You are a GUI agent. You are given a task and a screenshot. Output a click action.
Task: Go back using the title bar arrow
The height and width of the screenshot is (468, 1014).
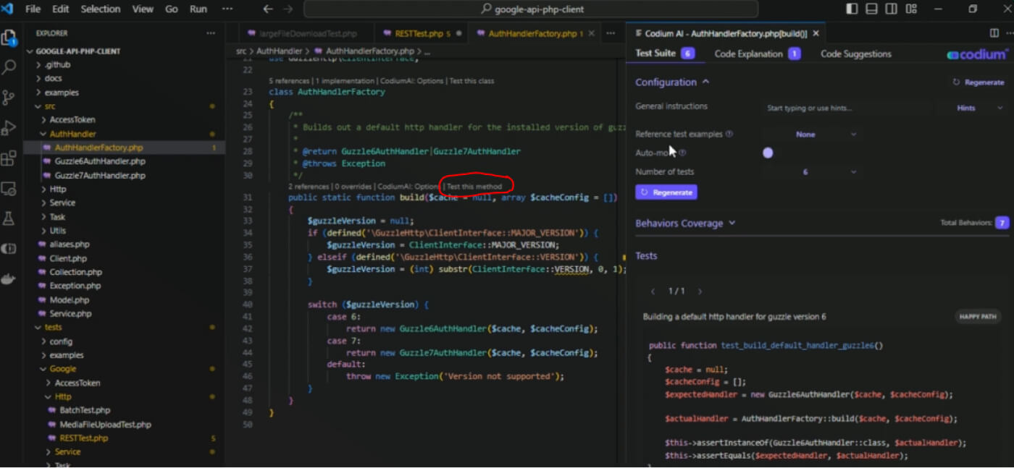(268, 9)
